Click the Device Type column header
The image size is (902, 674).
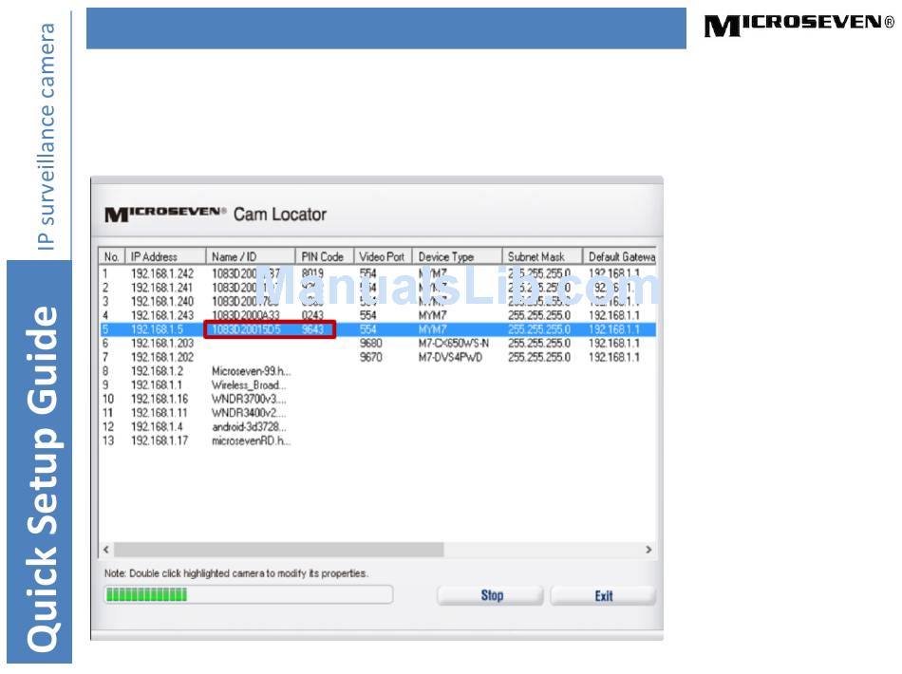point(458,256)
